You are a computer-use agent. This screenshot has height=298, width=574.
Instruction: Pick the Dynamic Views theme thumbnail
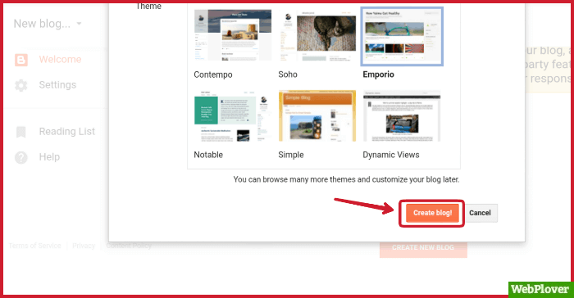pos(402,116)
